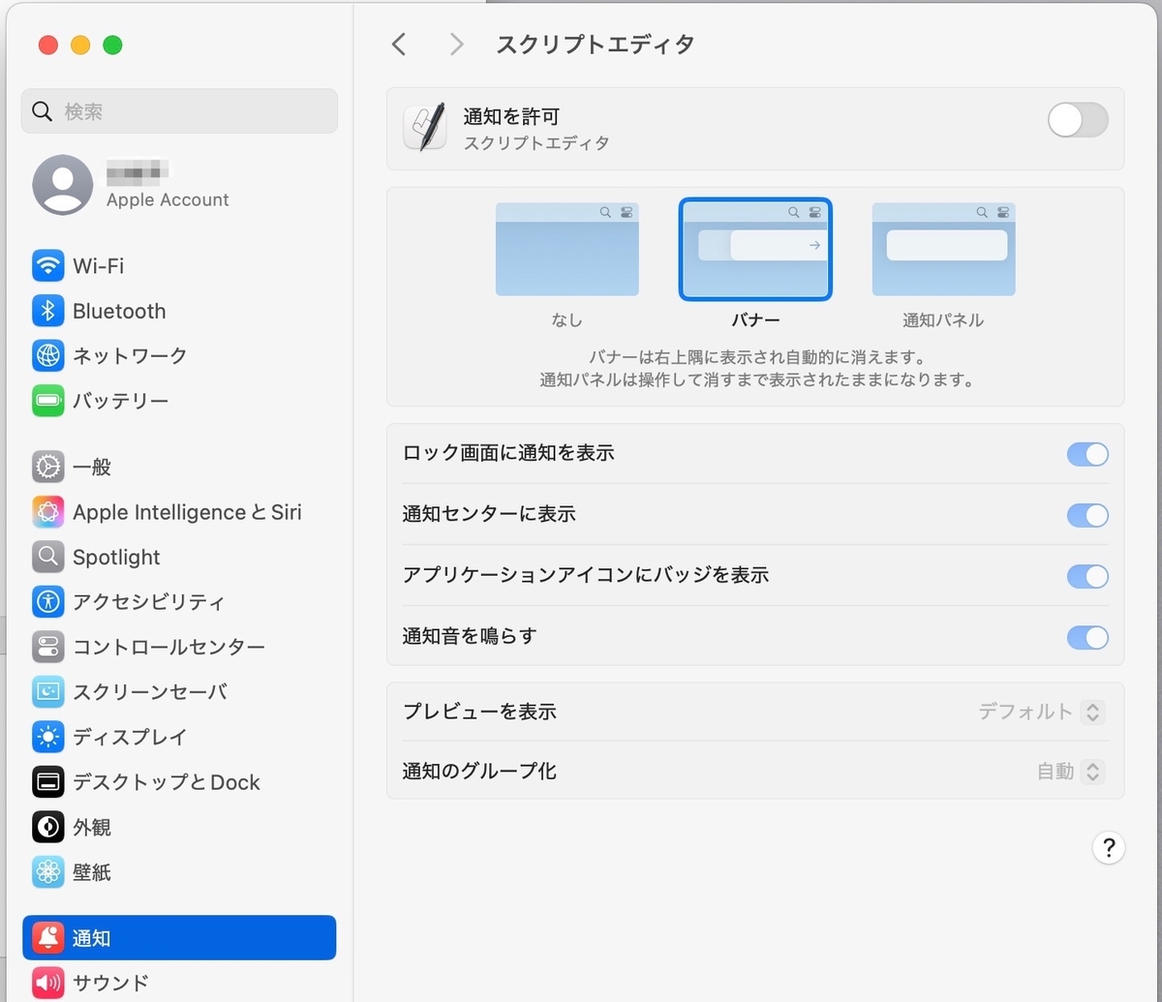This screenshot has height=1002, width=1162.
Task: Open the プレビューを表示 dropdown
Action: tap(1092, 712)
